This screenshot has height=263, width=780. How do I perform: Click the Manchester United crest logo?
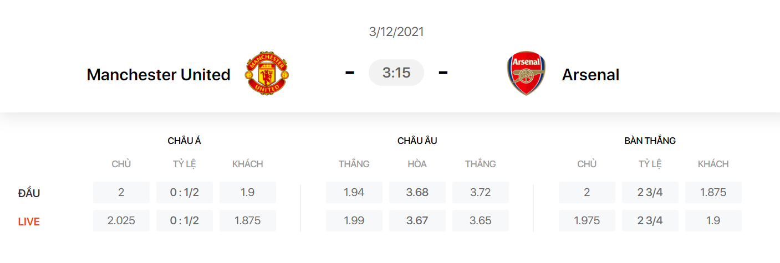click(x=268, y=74)
